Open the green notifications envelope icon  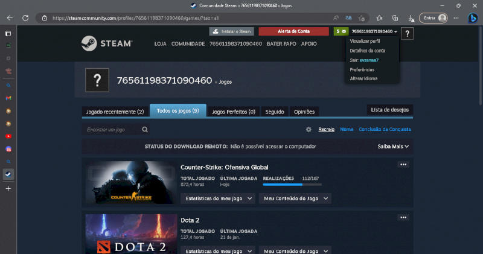click(340, 31)
